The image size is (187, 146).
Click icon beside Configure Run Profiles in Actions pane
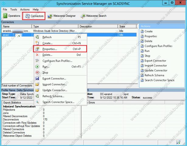point(142,46)
